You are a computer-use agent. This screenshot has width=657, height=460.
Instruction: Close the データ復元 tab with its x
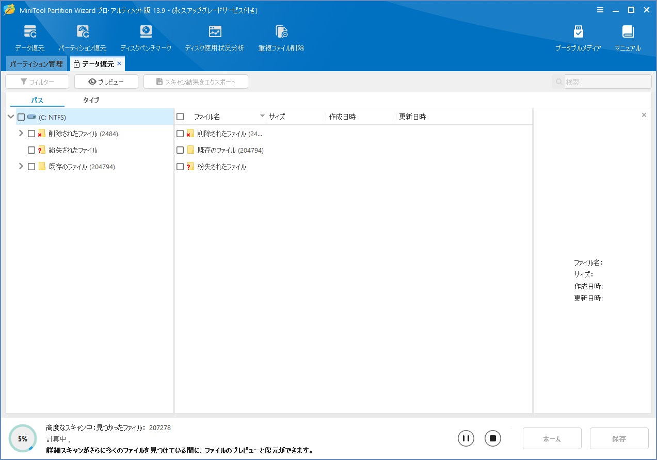(119, 63)
